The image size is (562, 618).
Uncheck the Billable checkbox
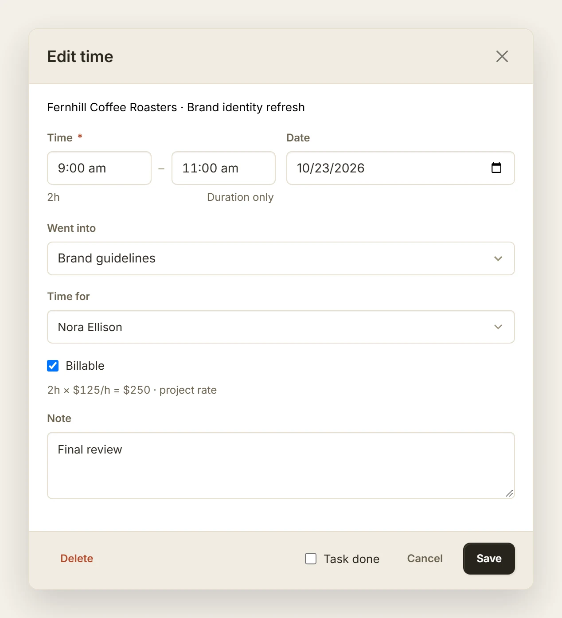pos(53,366)
